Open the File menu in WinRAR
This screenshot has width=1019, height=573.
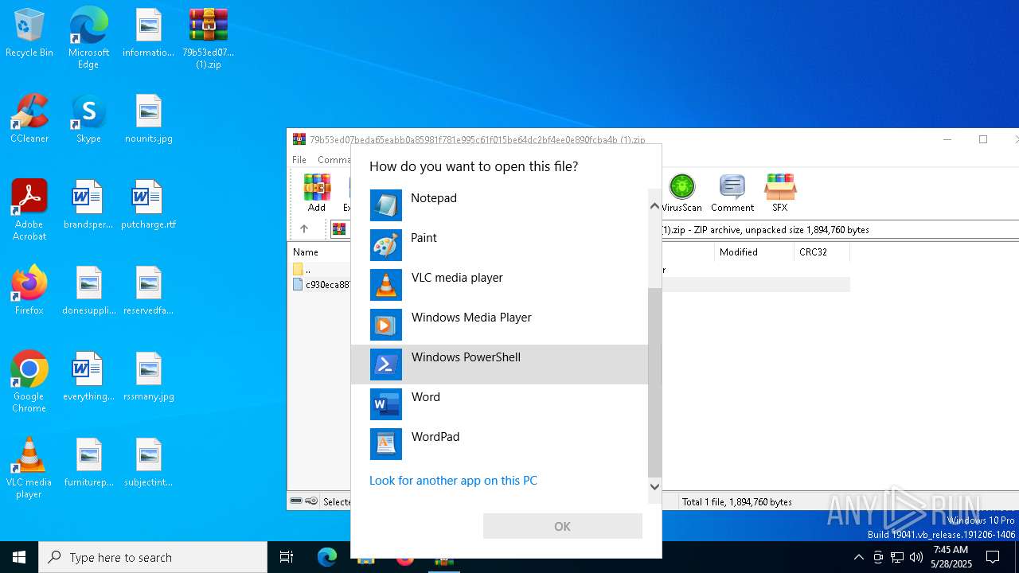pyautogui.click(x=299, y=160)
